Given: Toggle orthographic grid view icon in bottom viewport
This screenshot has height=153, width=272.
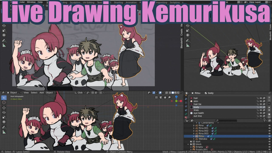Looking at the screenshot, I should [x=156, y=97].
